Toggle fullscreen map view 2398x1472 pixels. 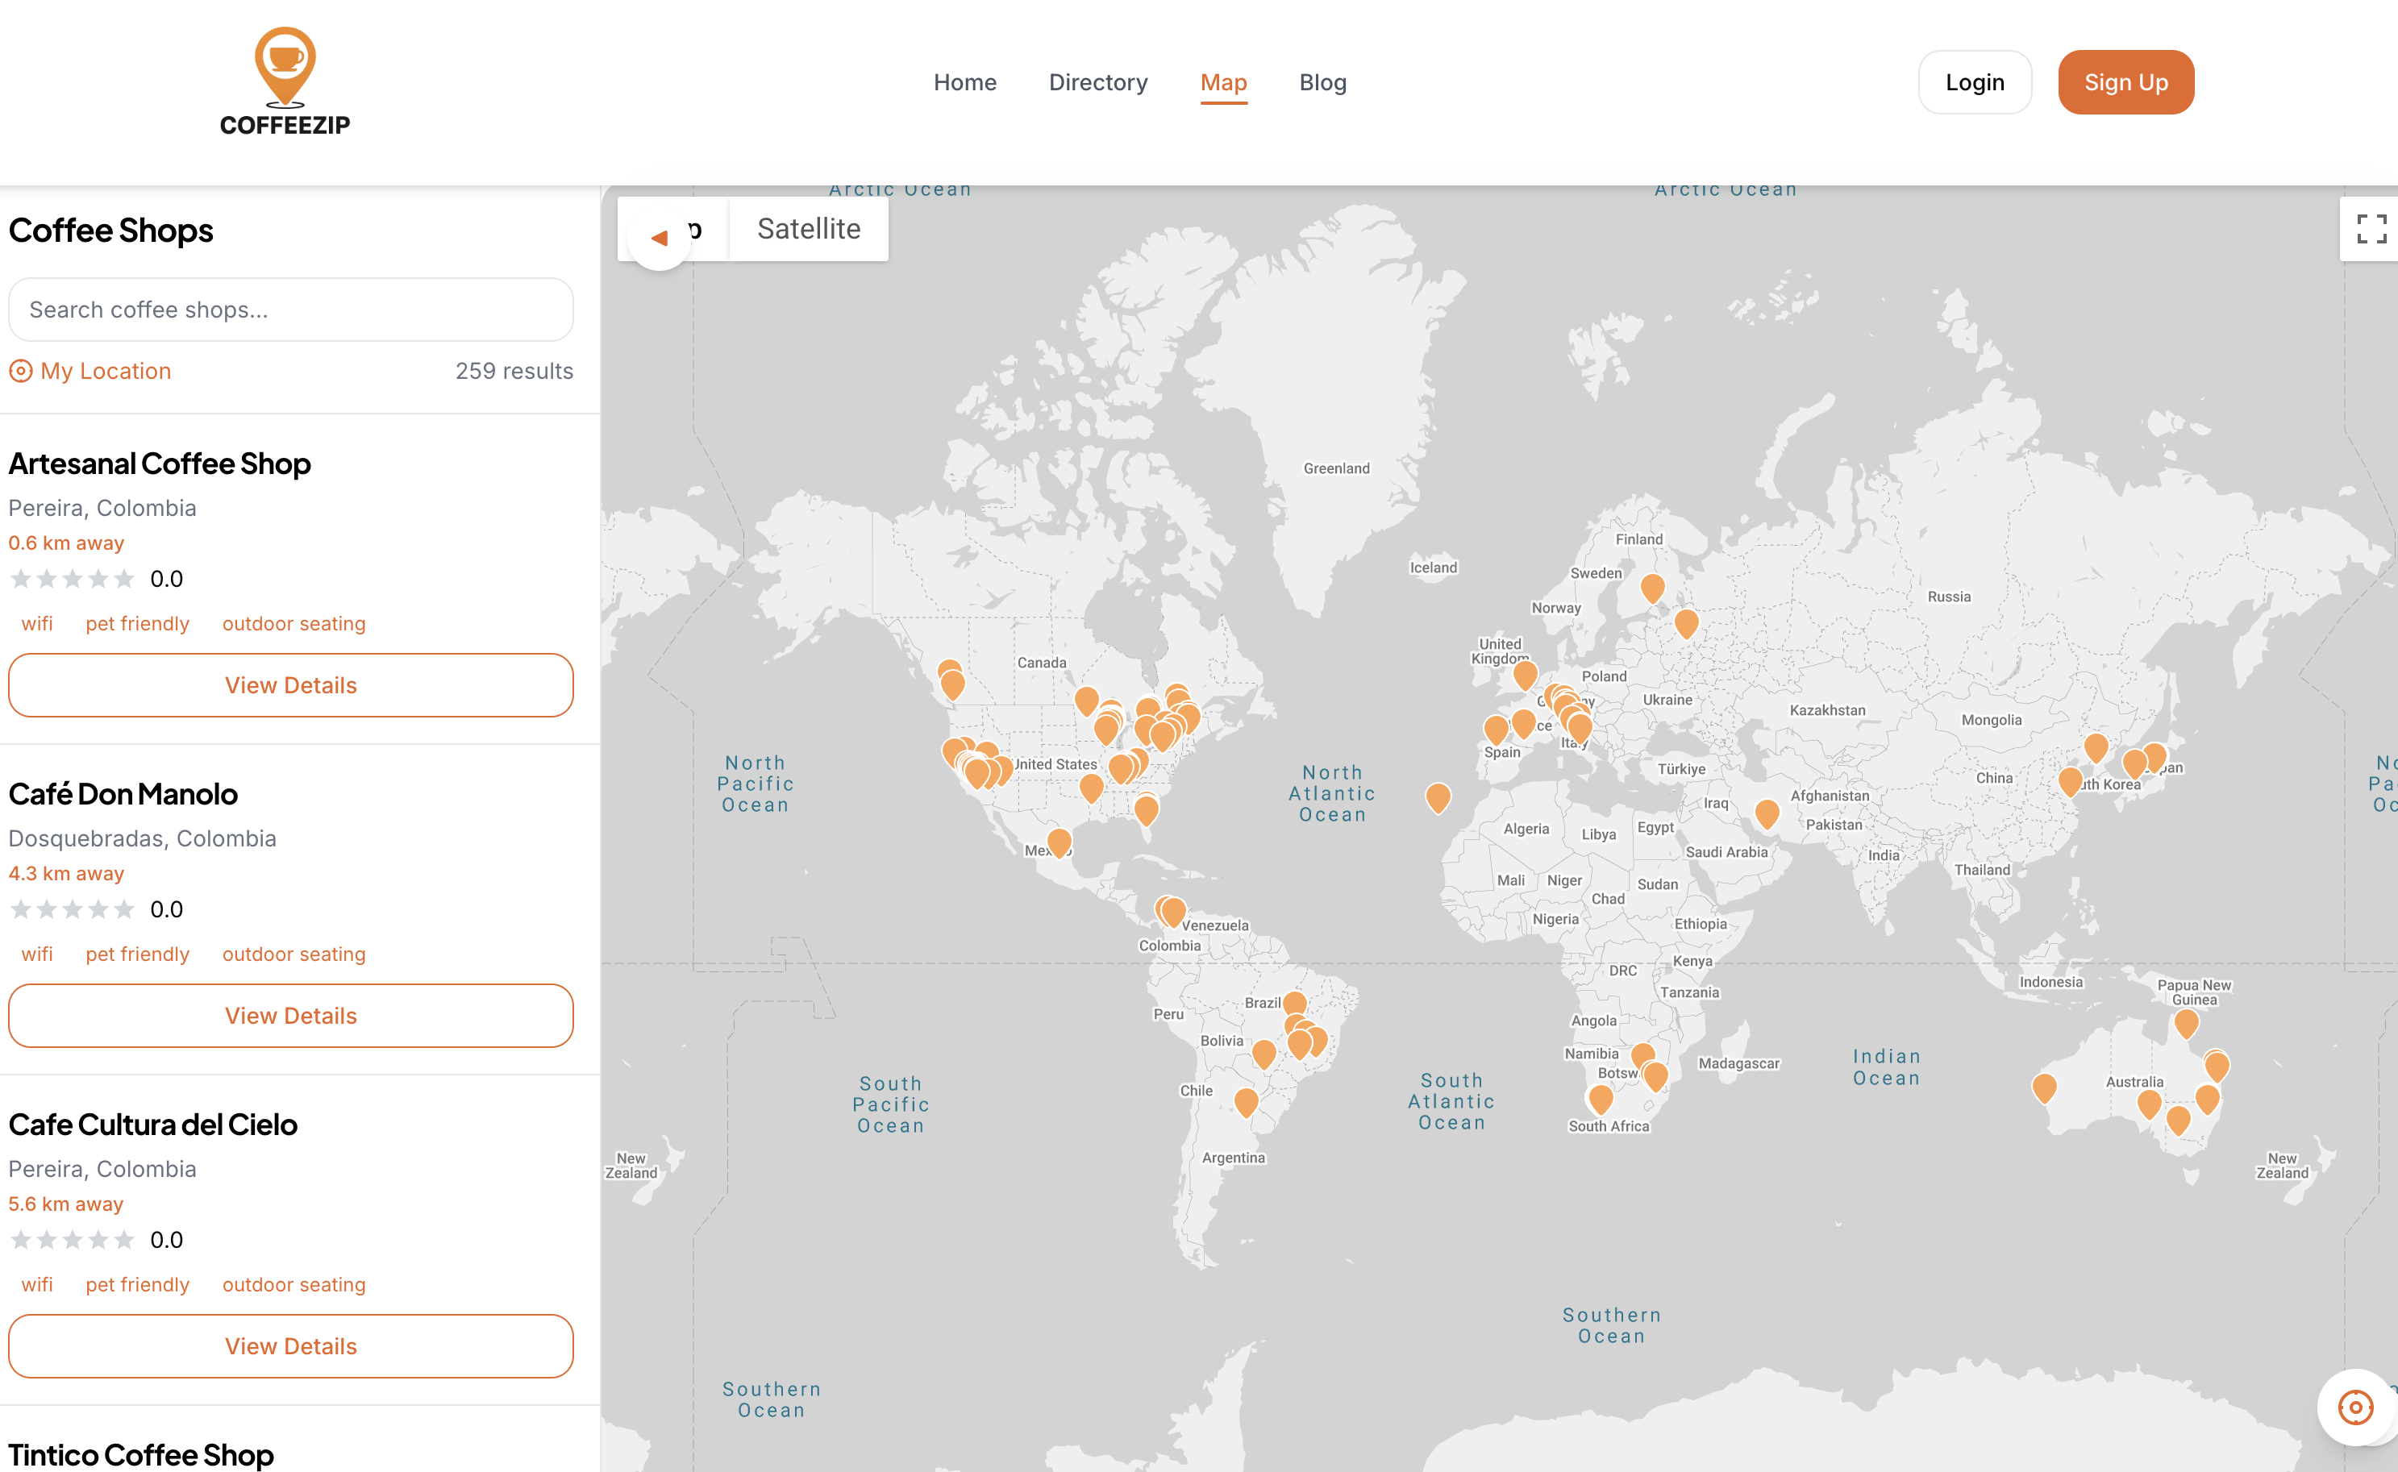coord(2371,229)
